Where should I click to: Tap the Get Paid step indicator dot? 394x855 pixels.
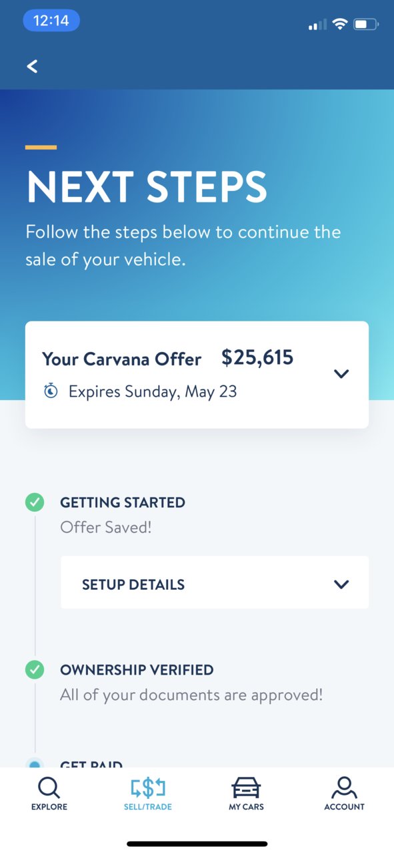(x=35, y=763)
